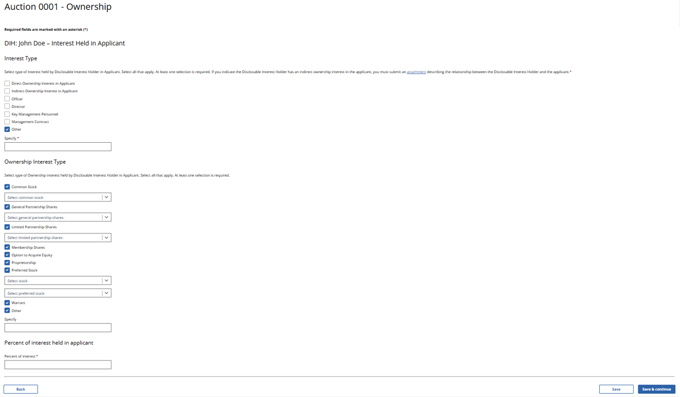The image size is (680, 397).
Task: Uncheck Option to Acquire Equity
Action: 7,255
